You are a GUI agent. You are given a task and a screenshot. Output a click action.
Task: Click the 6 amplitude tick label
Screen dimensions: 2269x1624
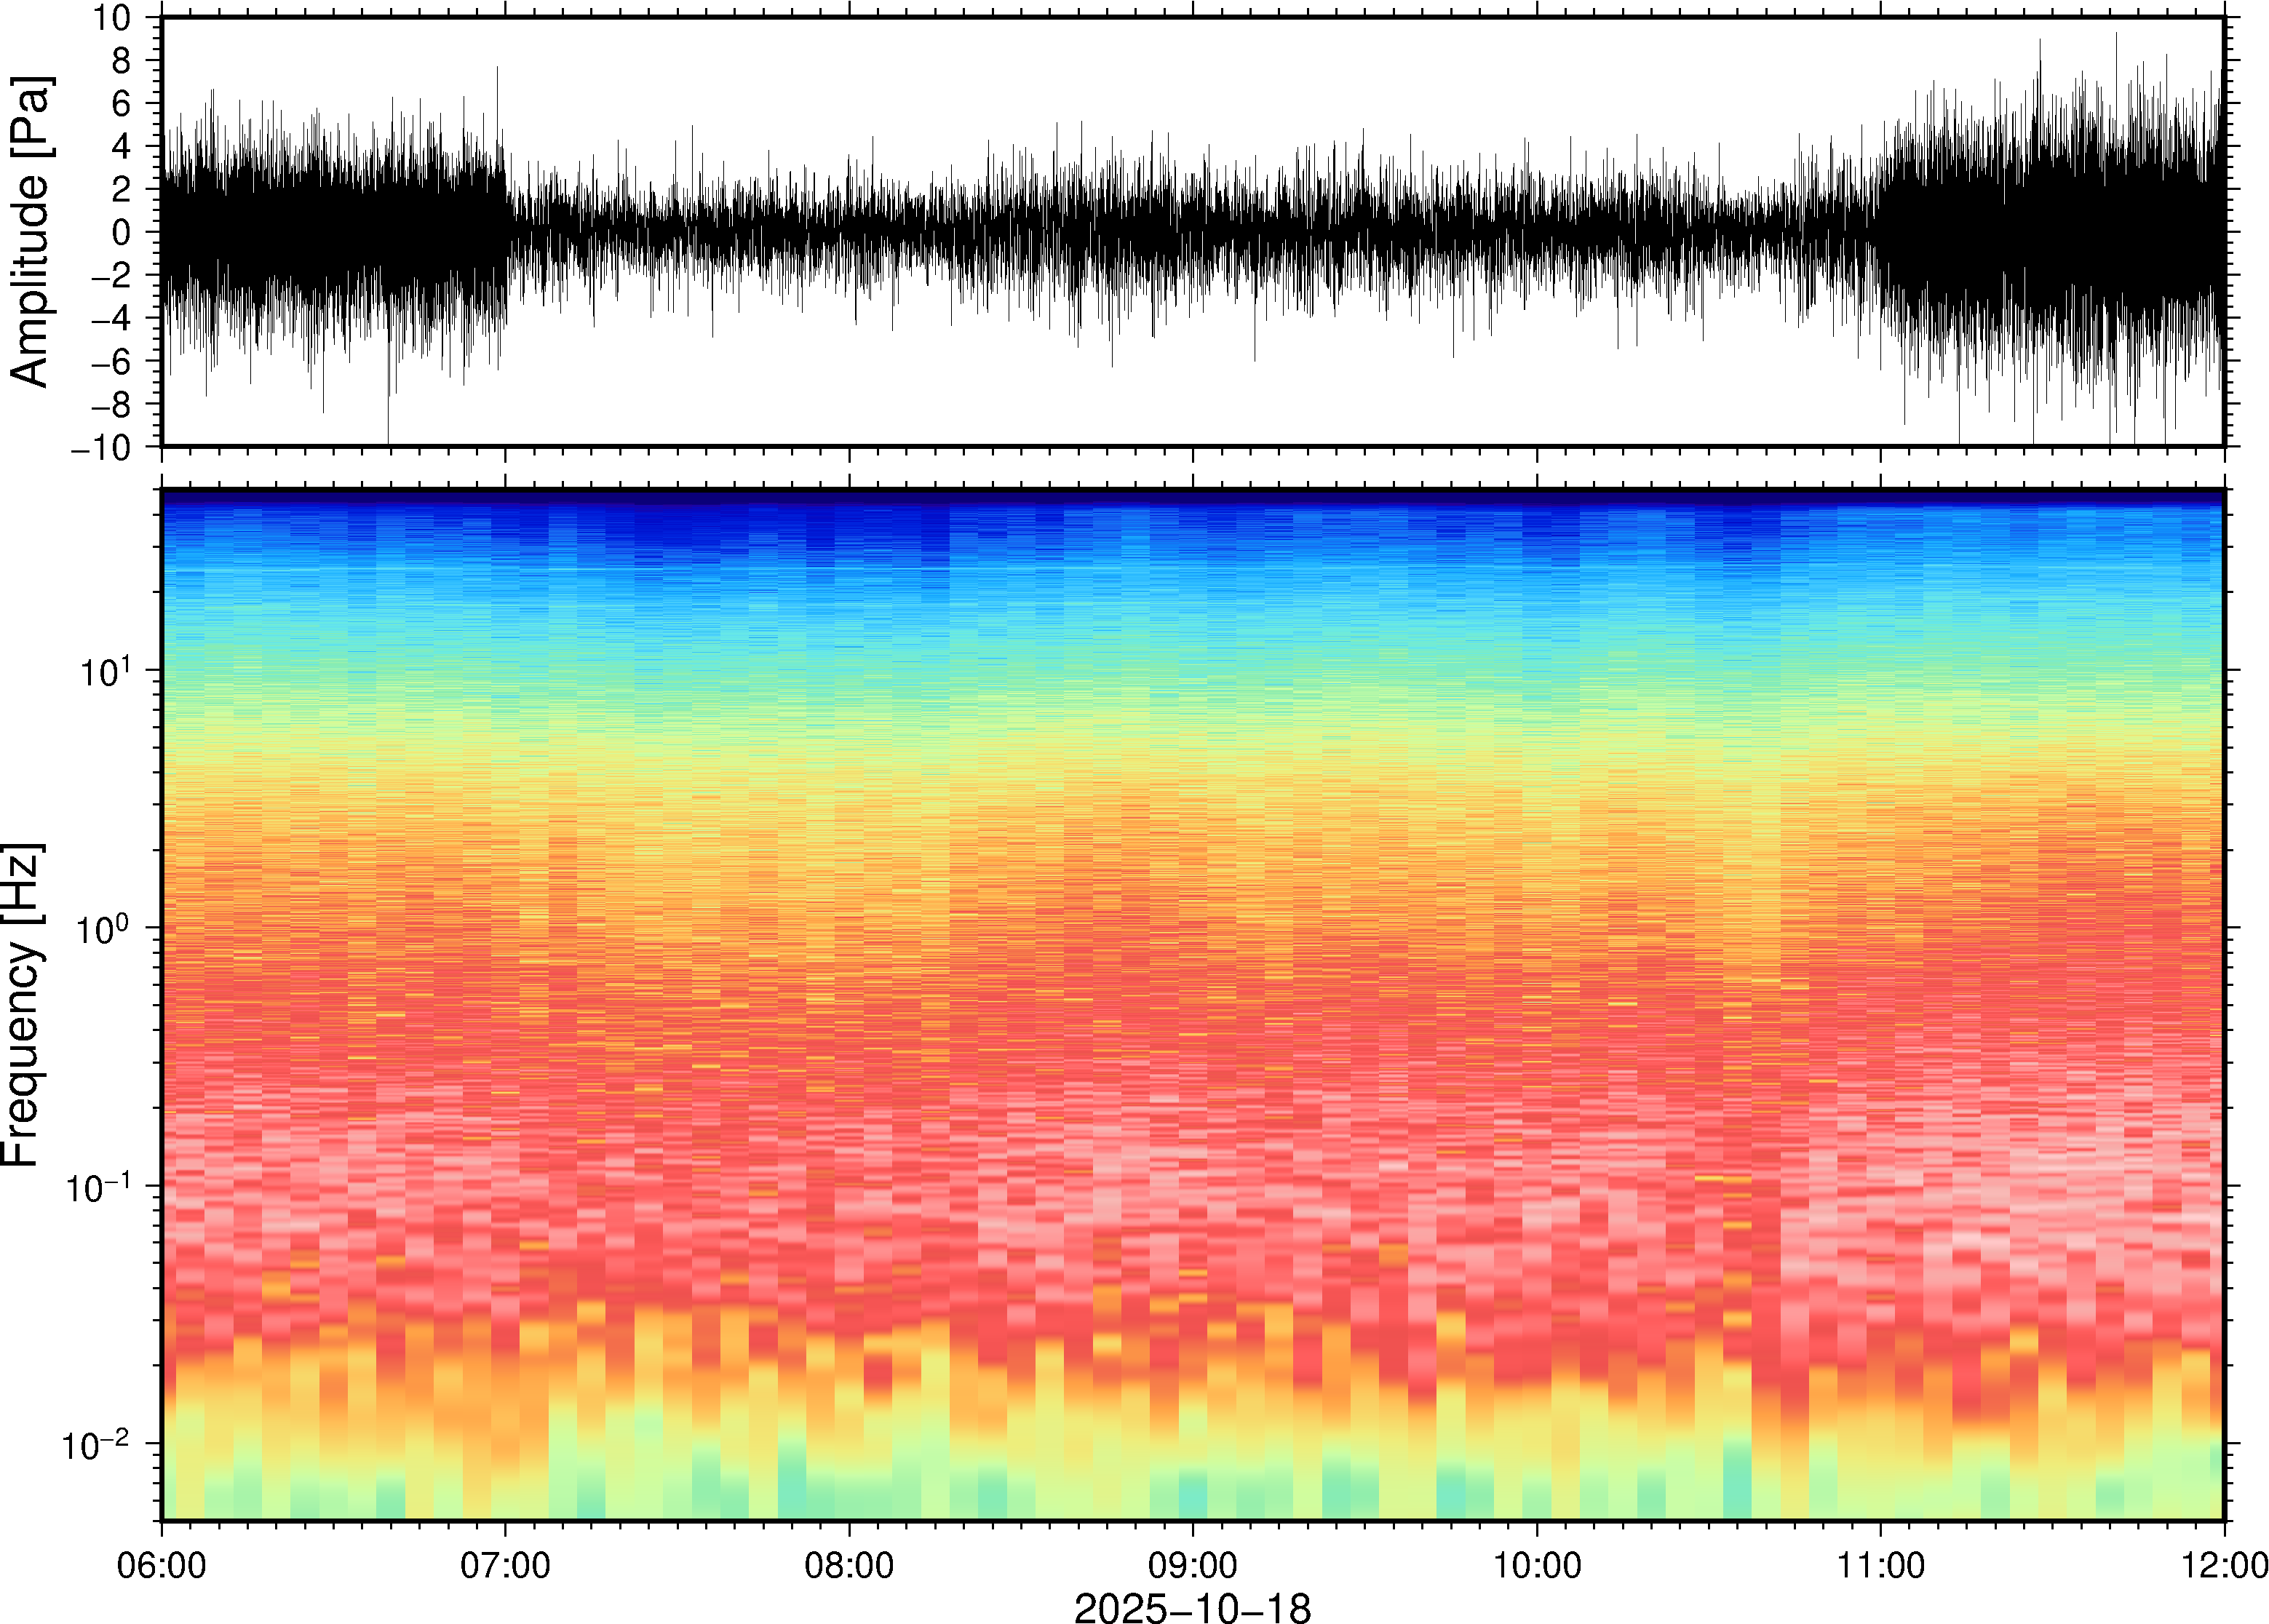[122, 103]
